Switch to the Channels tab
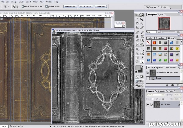183x128 pixels. [161, 91]
